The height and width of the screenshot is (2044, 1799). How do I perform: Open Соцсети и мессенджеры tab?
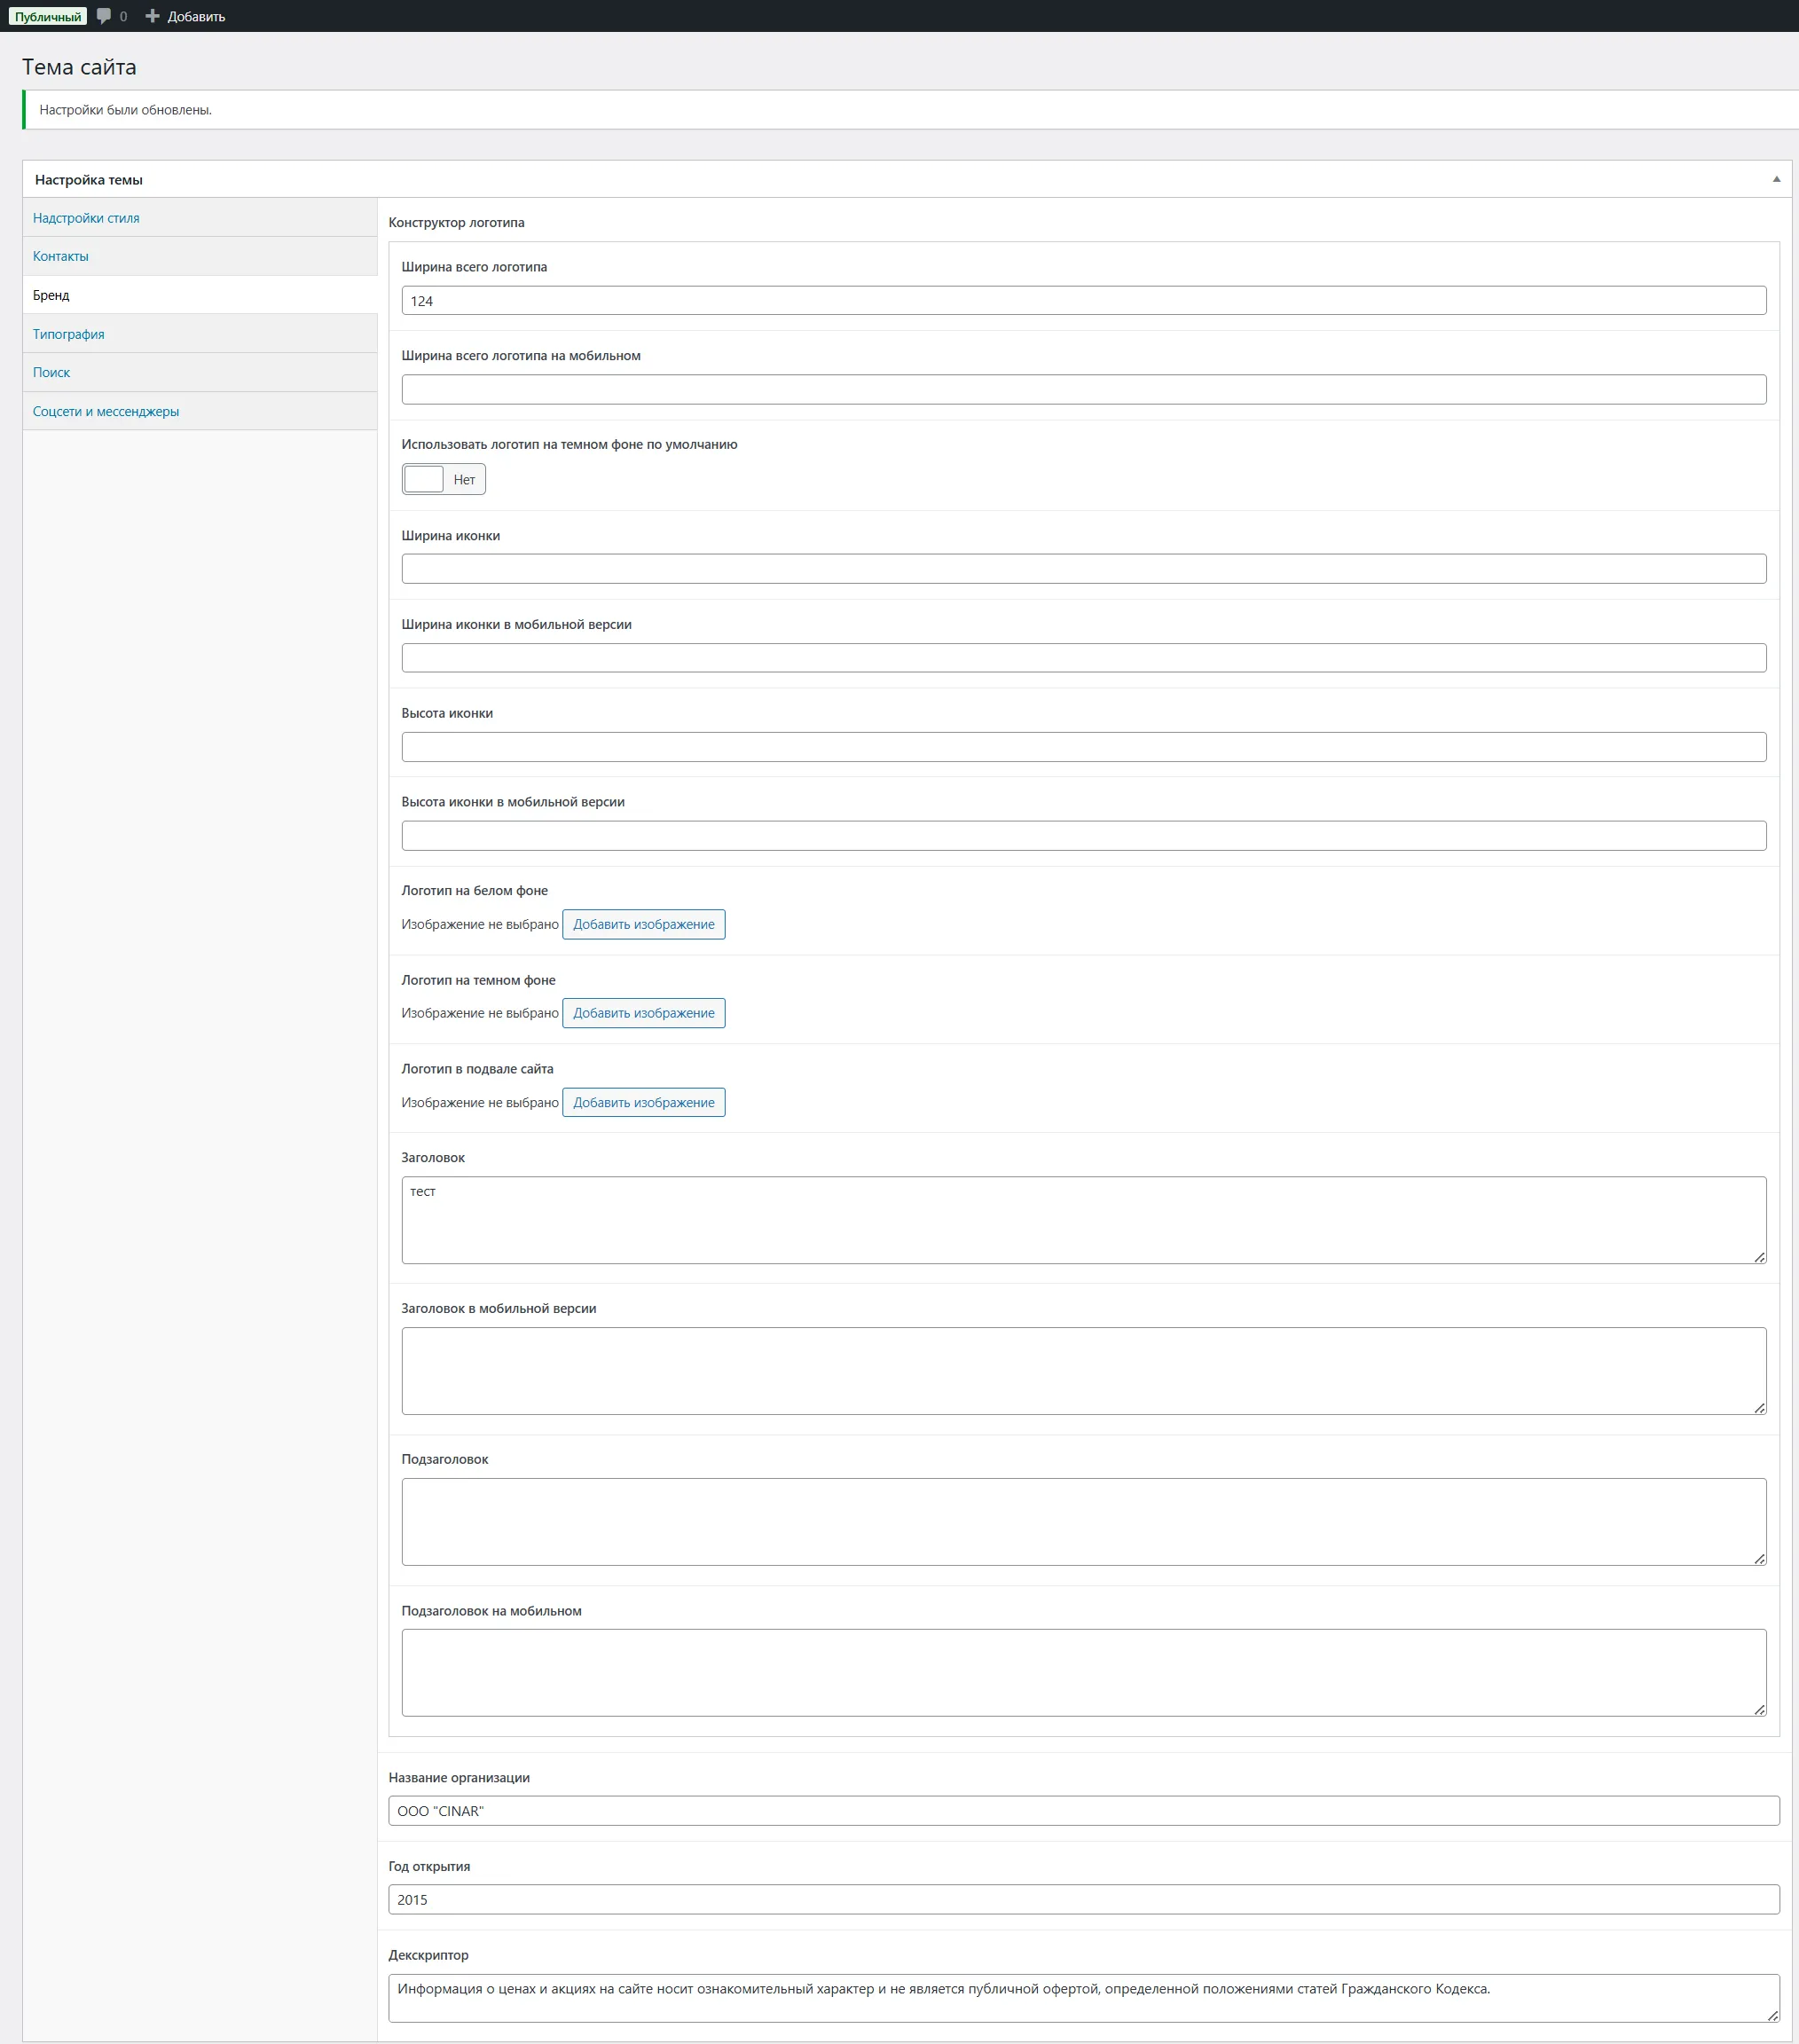click(x=106, y=411)
